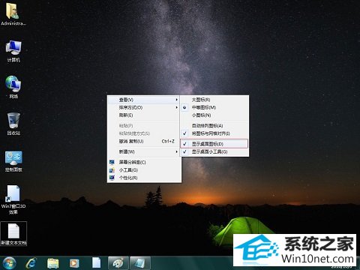Select the 控制面板 Control Panel desktop icon
Screen dimensions: 360x270
13,161
